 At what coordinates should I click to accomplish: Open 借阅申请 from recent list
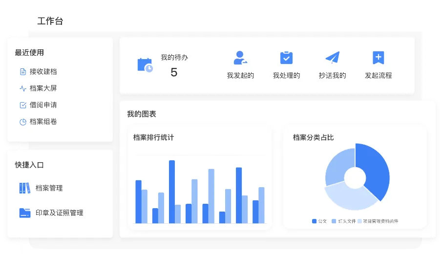click(x=43, y=105)
